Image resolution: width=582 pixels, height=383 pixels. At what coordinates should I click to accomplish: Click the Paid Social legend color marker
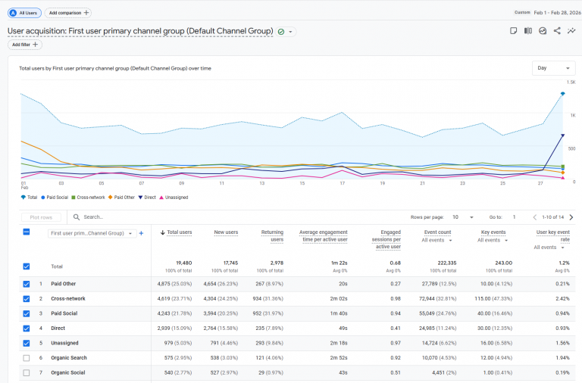tap(44, 198)
